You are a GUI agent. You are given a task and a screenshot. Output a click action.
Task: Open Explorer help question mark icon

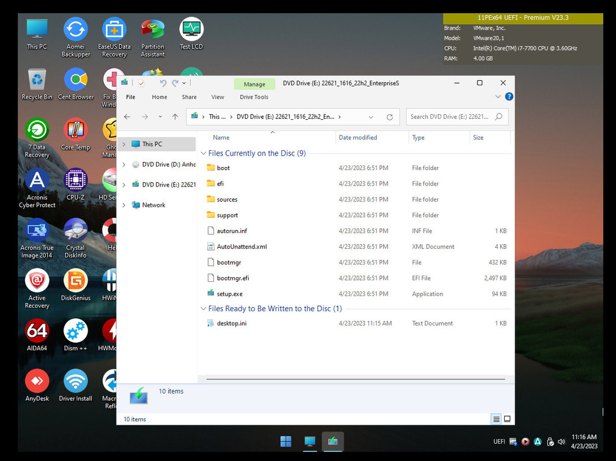pos(509,96)
